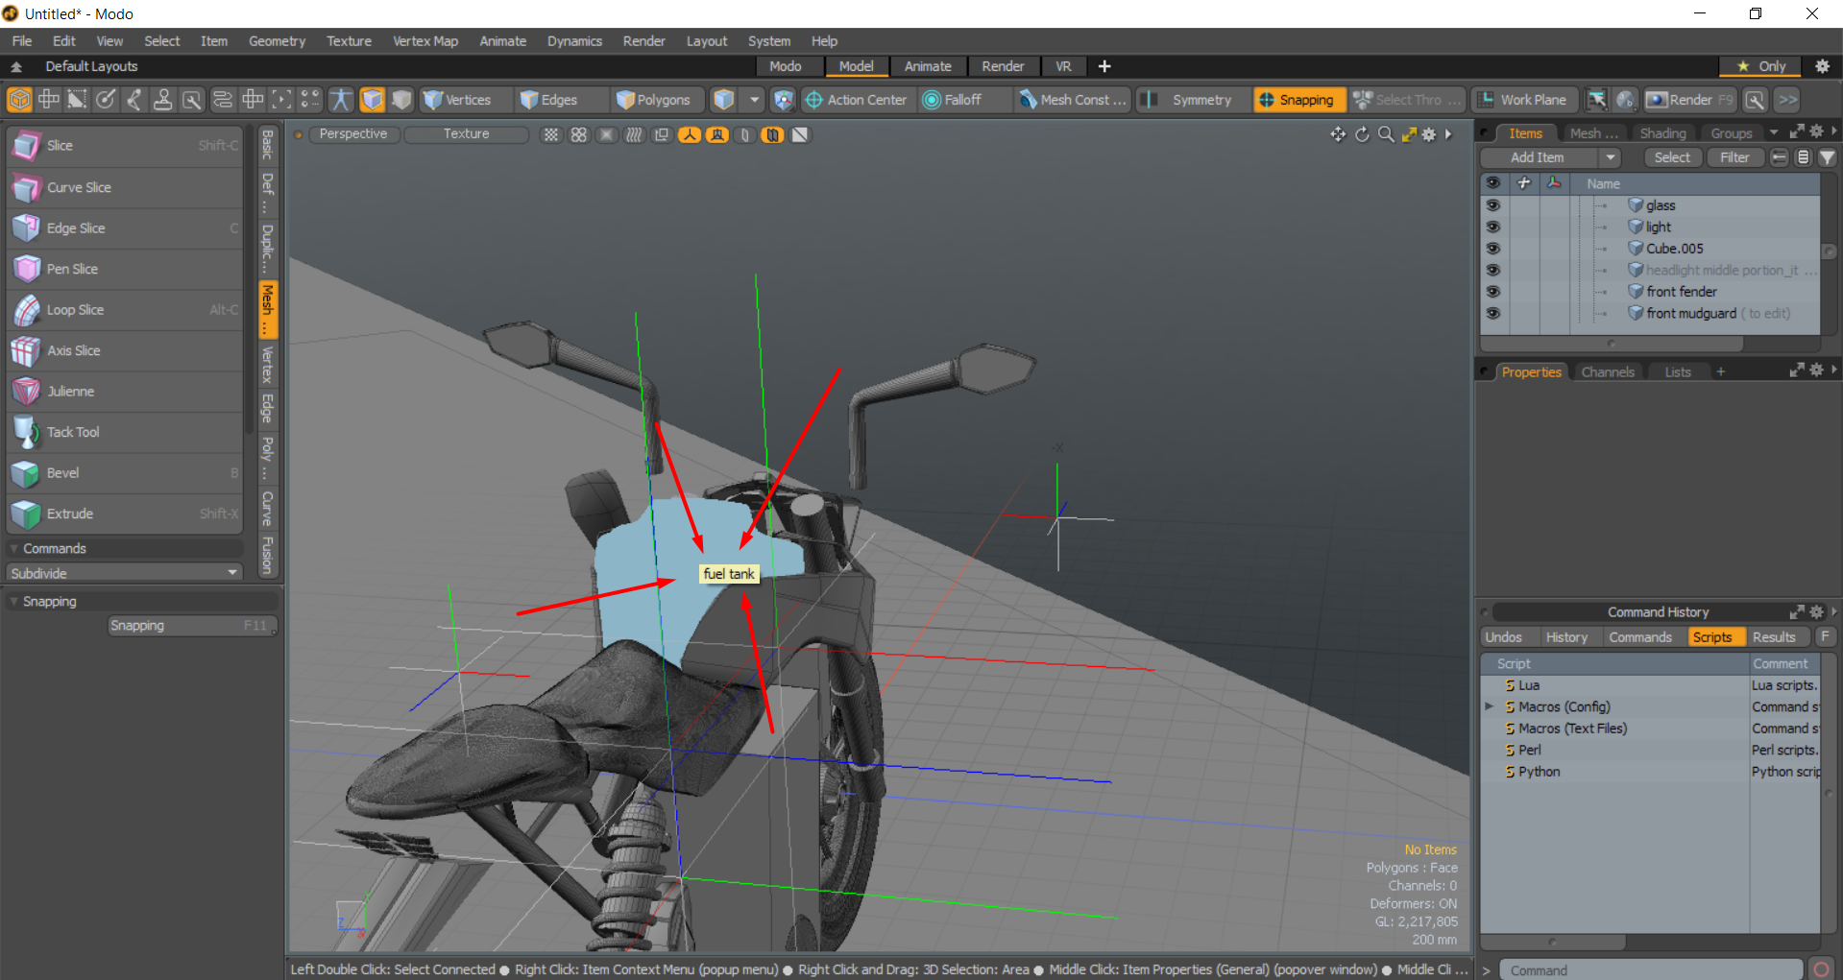Open the vertical Vertex tab in the sidebar
The width and height of the screenshot is (1843, 980).
point(268,364)
